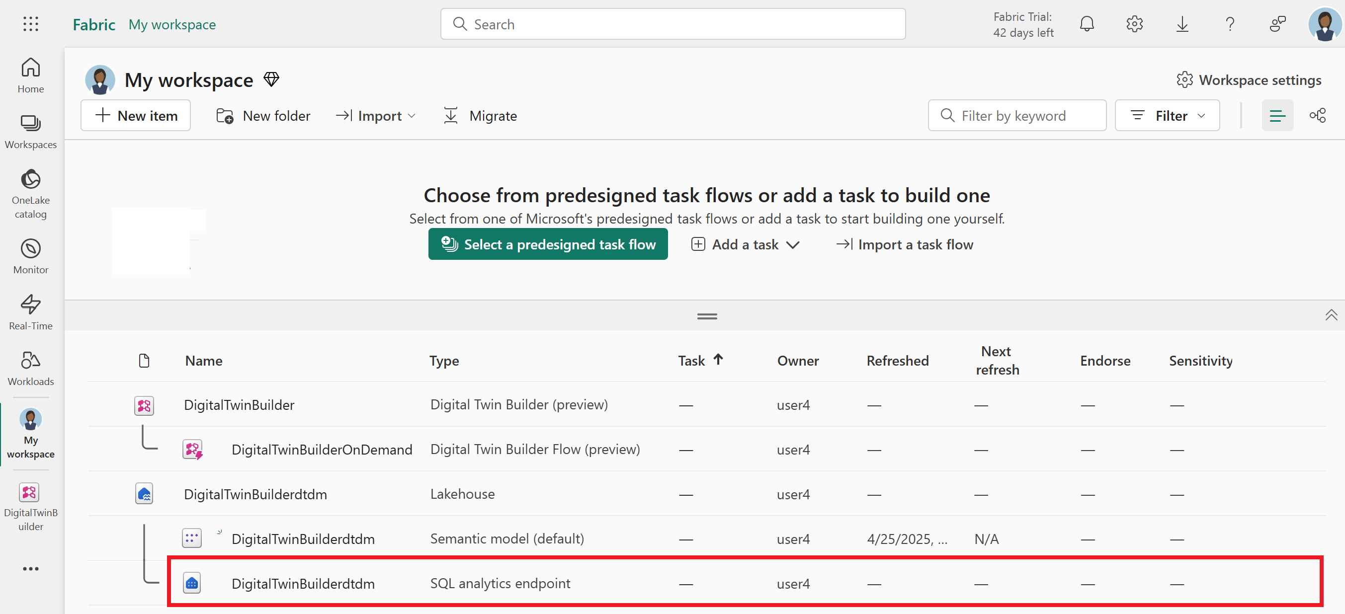Viewport: 1345px width, 614px height.
Task: Click Import a task flow
Action: pos(905,245)
